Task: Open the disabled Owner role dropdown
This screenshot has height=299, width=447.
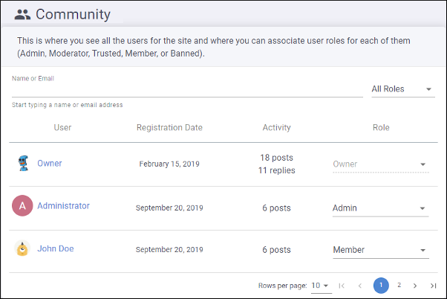Action: (380, 164)
